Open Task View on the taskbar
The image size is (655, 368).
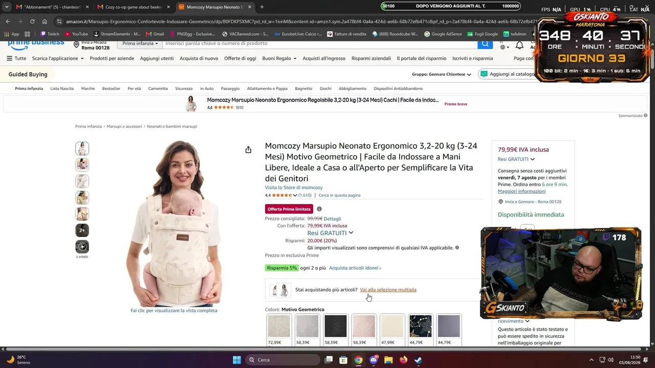point(329,360)
